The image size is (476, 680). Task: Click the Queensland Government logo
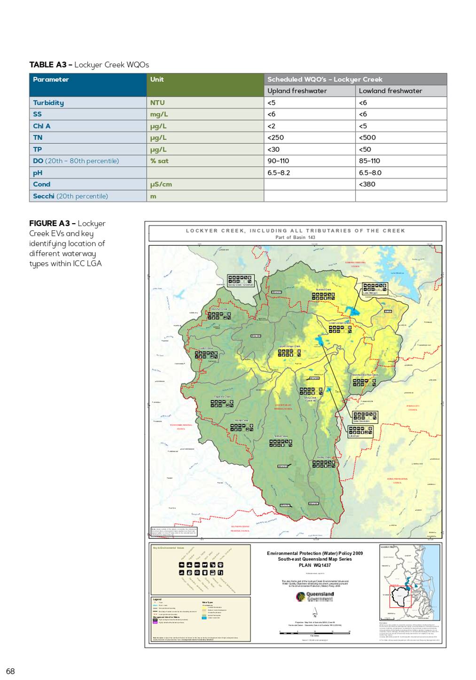point(315,596)
